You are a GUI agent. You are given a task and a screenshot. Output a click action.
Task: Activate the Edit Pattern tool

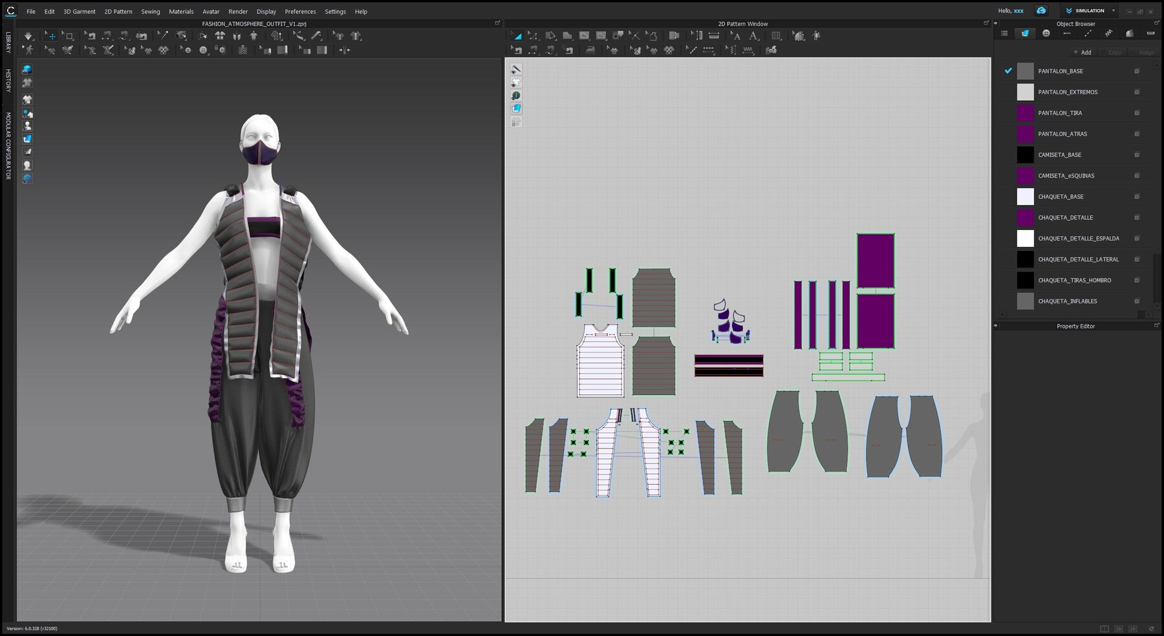532,36
